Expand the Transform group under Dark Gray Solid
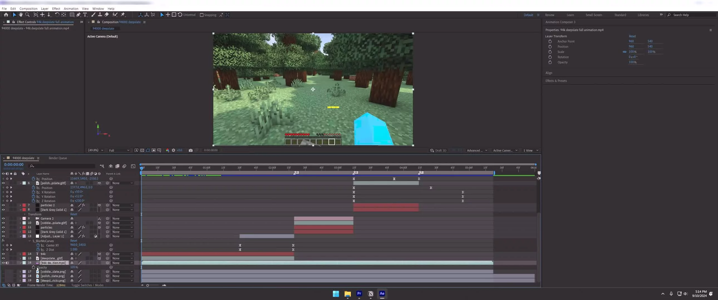718x300 pixels. pyautogui.click(x=25, y=214)
